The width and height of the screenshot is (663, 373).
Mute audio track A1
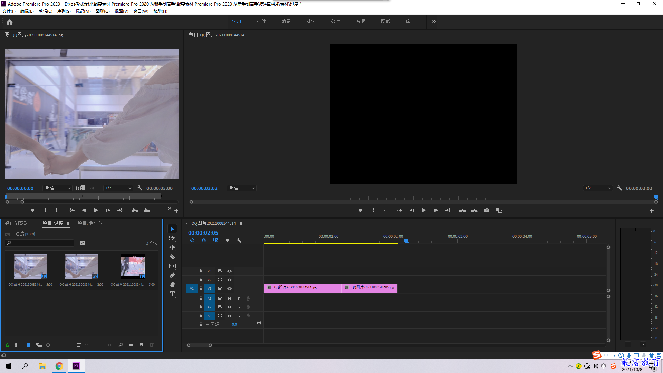pos(229,298)
